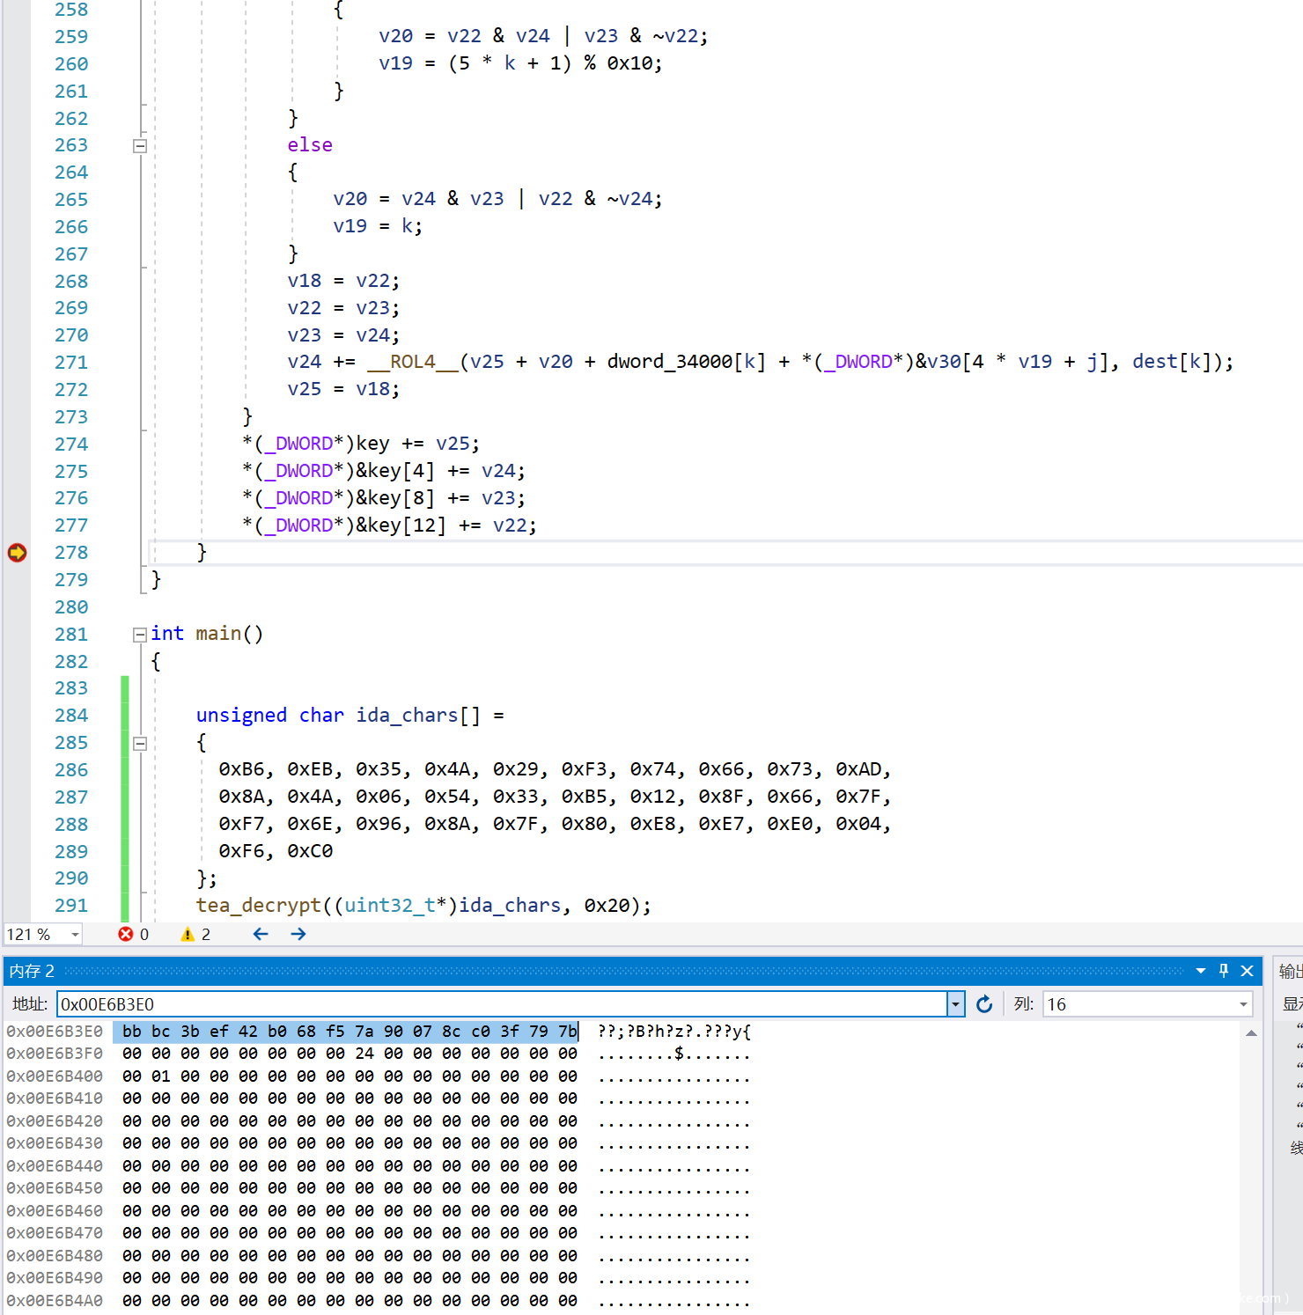Viewport: 1303px width, 1315px height.
Task: Open the columns count dropdown showing 16
Action: click(1243, 1004)
